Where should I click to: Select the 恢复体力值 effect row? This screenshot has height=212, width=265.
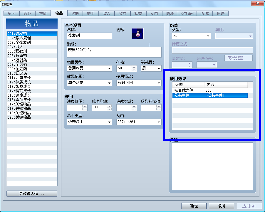(210, 90)
